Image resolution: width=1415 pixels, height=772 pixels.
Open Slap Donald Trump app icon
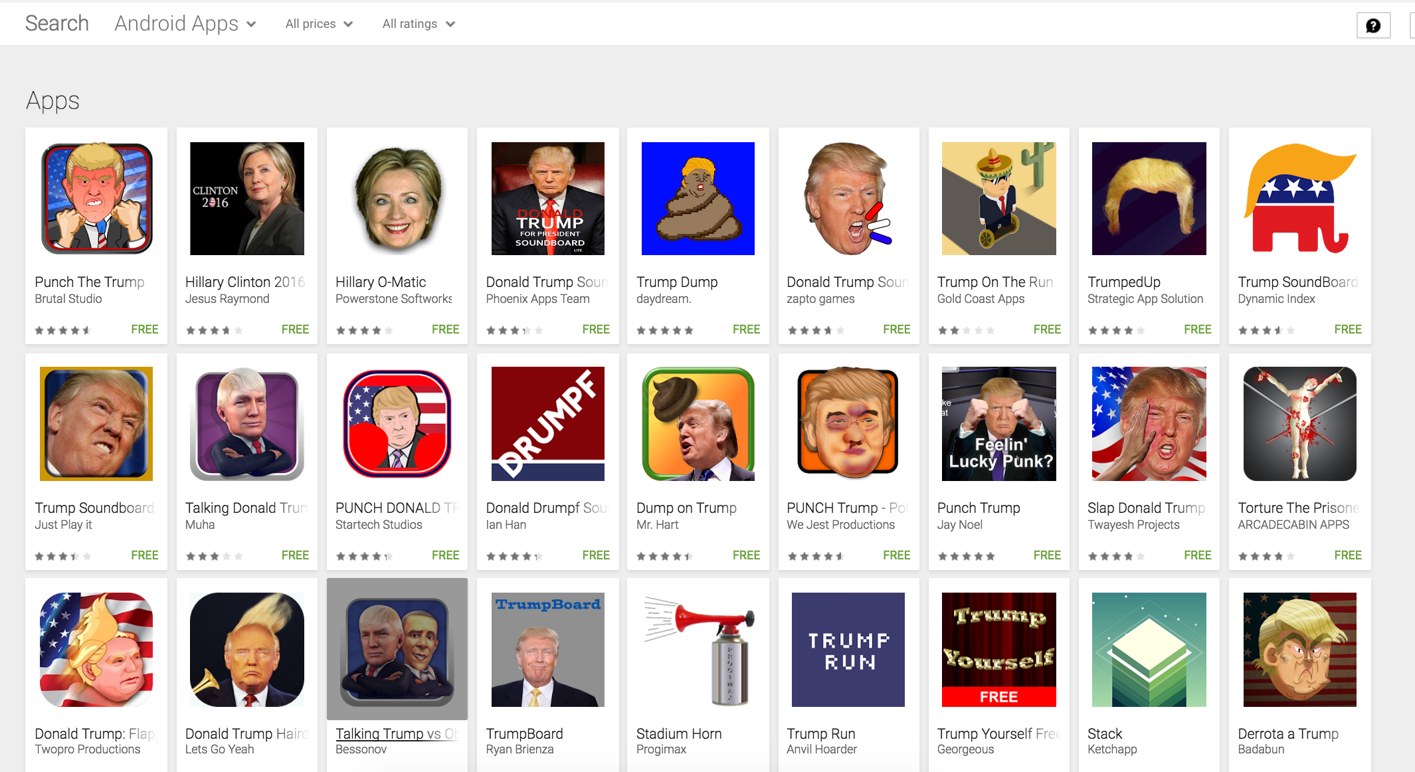1149,424
